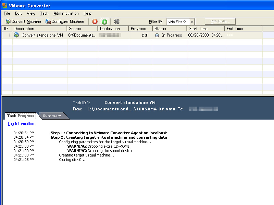
Task: Select the Convert standalone VM task row
Action: [138, 35]
